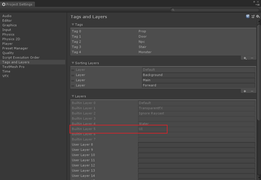The image size is (261, 180).
Task: Click the presets icon in Tags and Layers
Action: (x=253, y=16)
